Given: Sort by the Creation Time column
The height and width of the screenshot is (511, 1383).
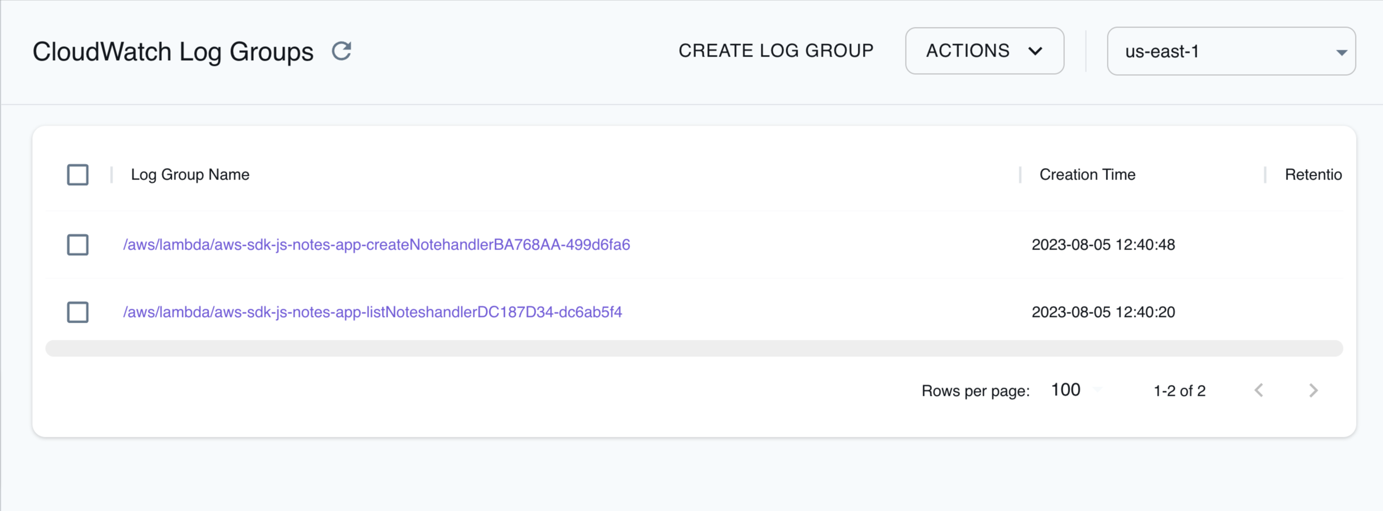Looking at the screenshot, I should click(1087, 174).
